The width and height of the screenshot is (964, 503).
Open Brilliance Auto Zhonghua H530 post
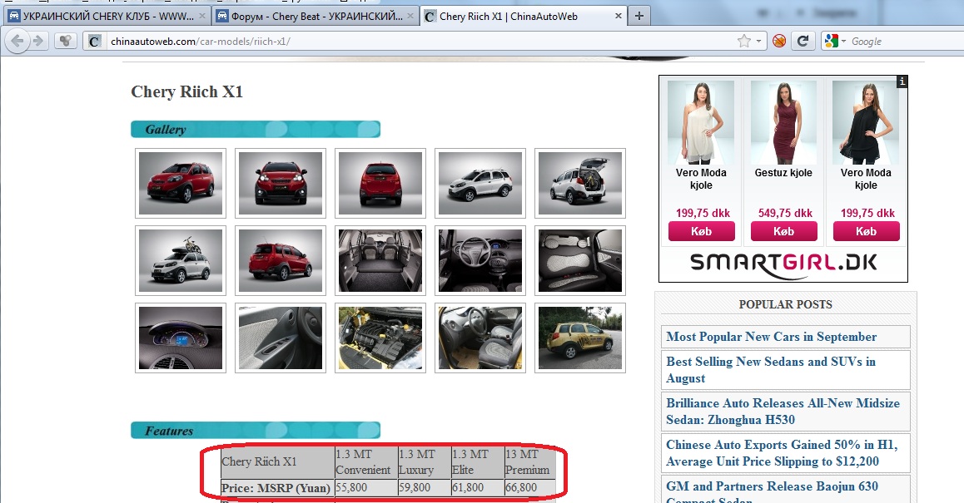click(783, 412)
